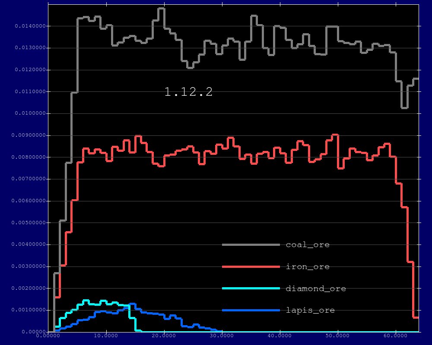
Task: Click the 30.0000 x-axis label
Action: pos(222,336)
